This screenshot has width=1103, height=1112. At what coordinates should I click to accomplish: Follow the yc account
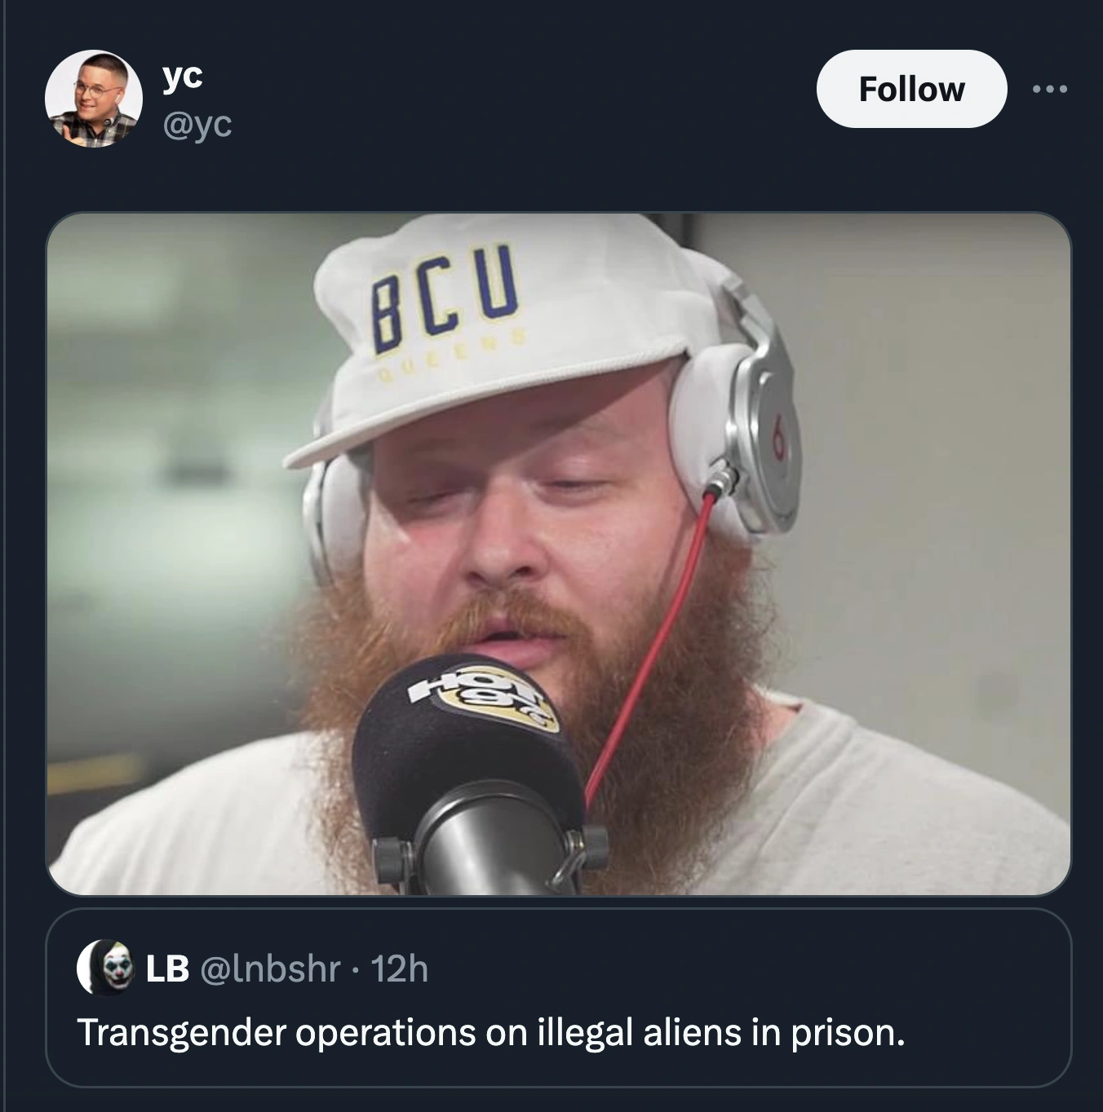[x=911, y=89]
